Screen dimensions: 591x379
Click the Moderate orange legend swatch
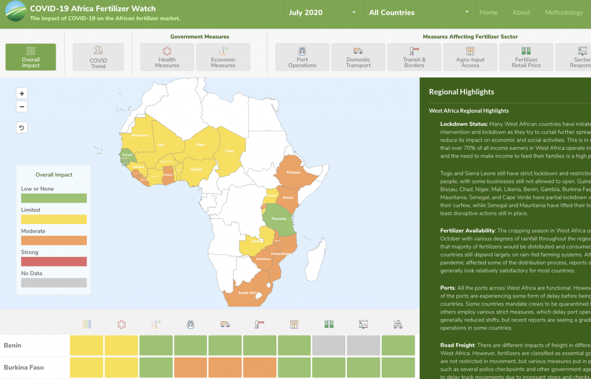(53, 240)
